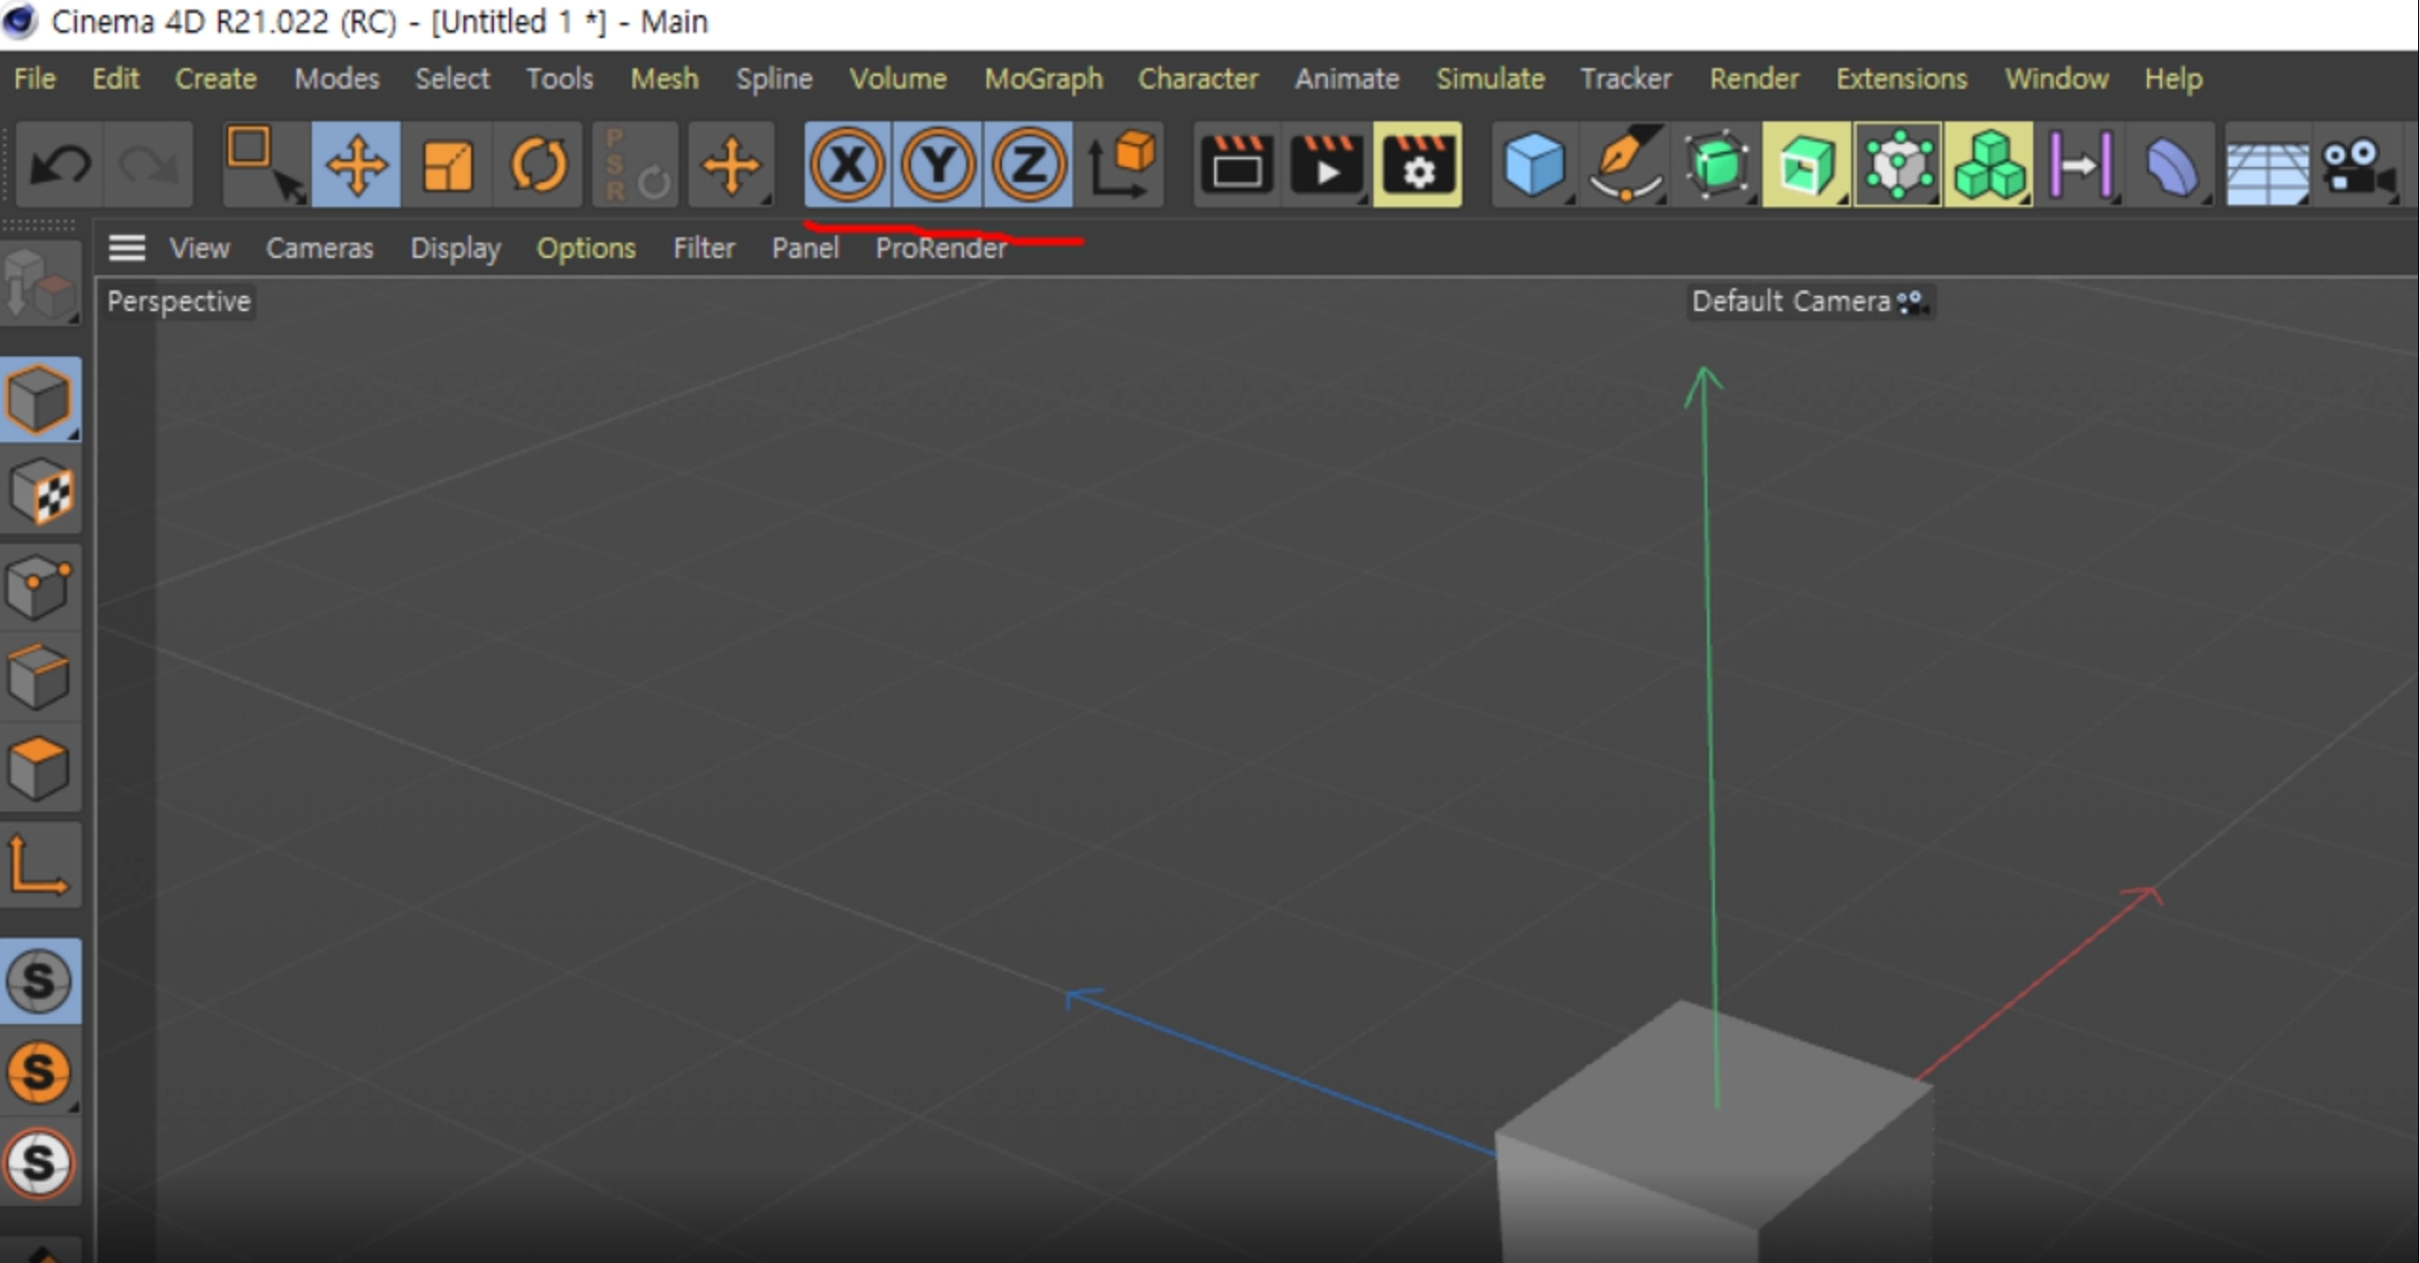Viewport: 2420px width, 1263px height.
Task: Open the Mesh menu
Action: point(664,79)
